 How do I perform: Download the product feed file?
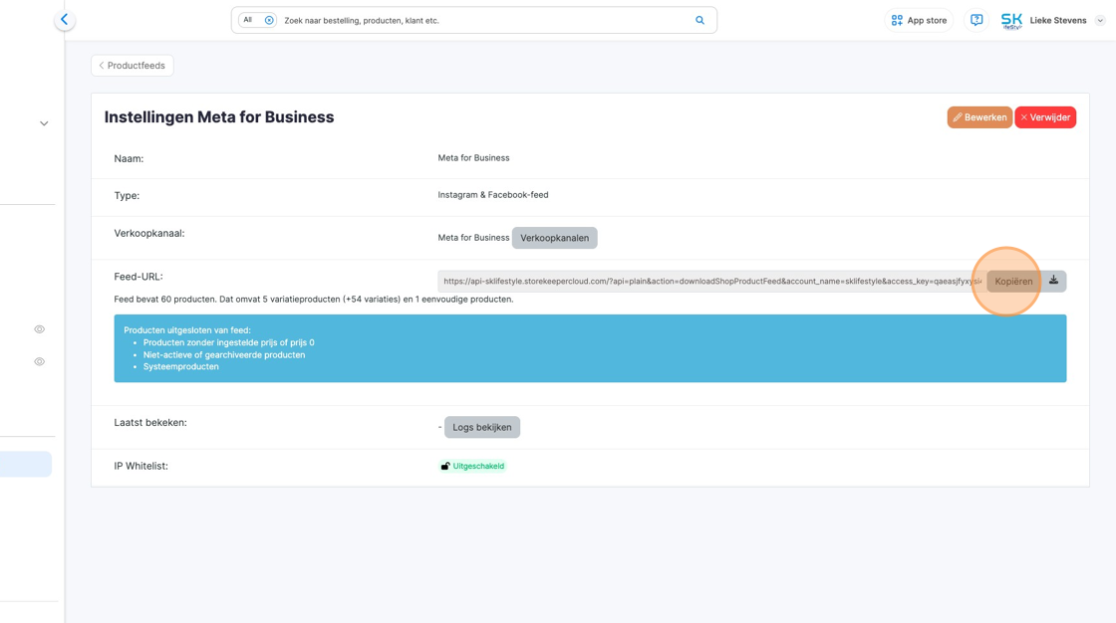pyautogui.click(x=1053, y=281)
